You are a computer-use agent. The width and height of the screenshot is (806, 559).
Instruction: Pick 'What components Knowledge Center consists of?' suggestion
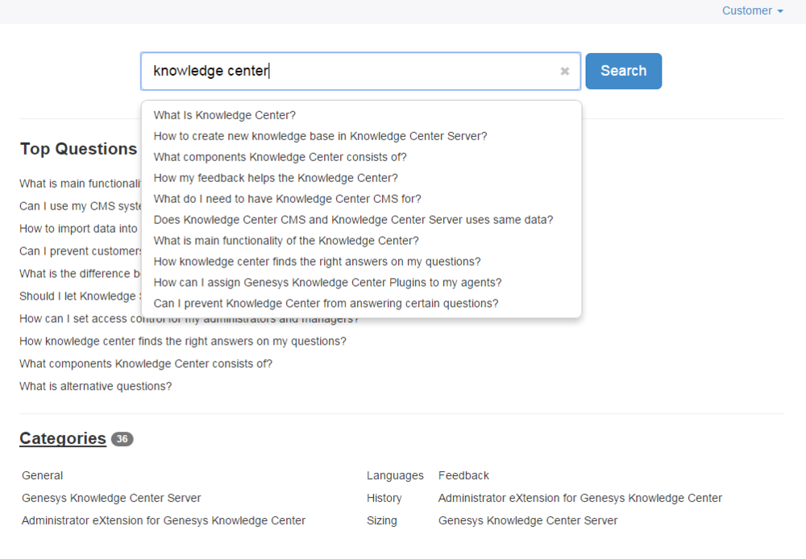click(x=280, y=157)
